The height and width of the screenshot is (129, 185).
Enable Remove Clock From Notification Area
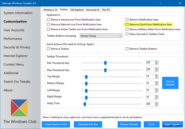click(x=127, y=24)
